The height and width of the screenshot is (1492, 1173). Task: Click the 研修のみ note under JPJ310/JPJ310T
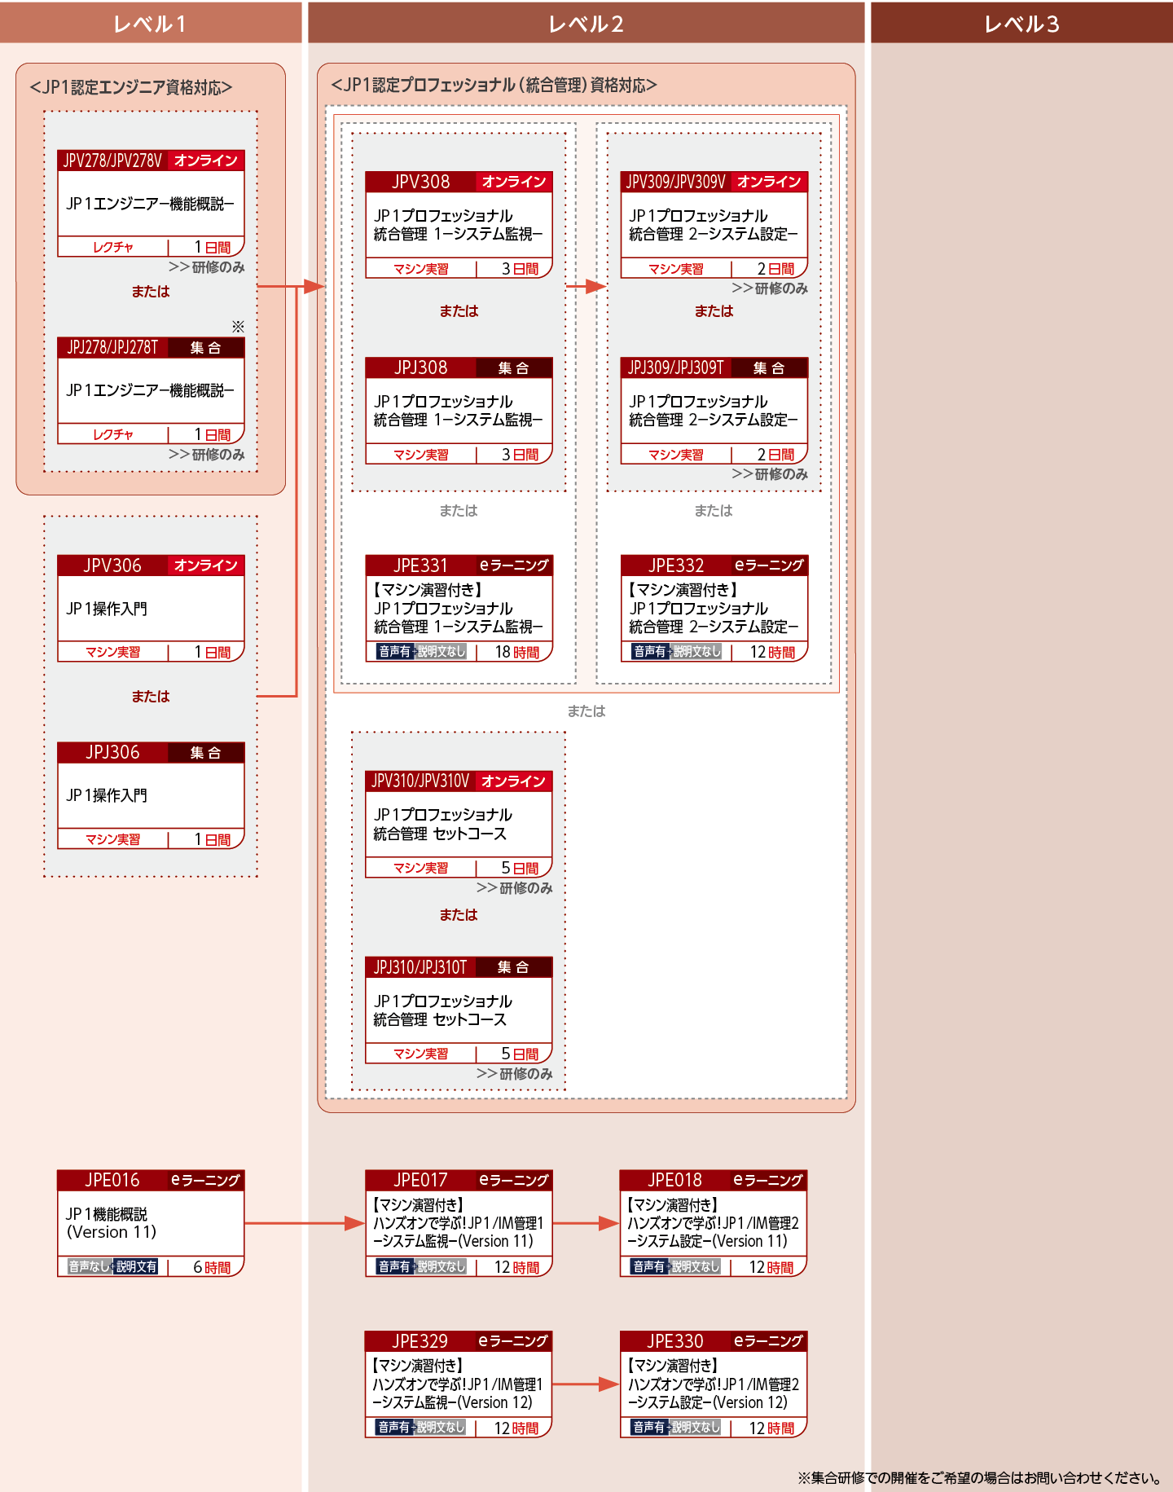point(515,1074)
